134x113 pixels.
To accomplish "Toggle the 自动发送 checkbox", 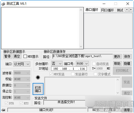I will coord(94,64).
